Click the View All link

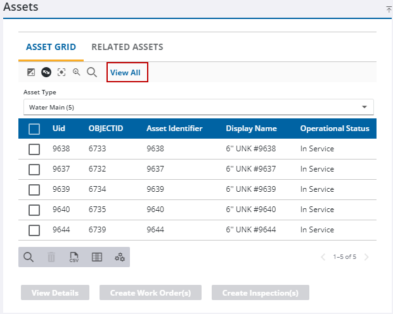coord(126,73)
